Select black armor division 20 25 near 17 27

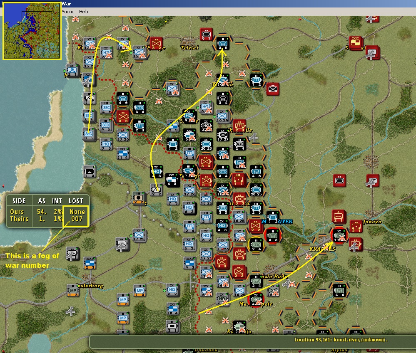pyautogui.click(x=206, y=144)
